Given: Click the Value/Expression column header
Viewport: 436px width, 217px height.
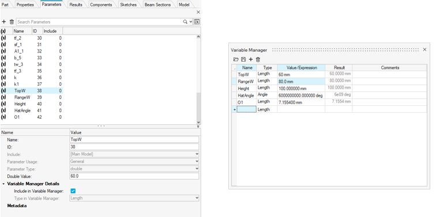Looking at the screenshot, I should click(x=301, y=68).
